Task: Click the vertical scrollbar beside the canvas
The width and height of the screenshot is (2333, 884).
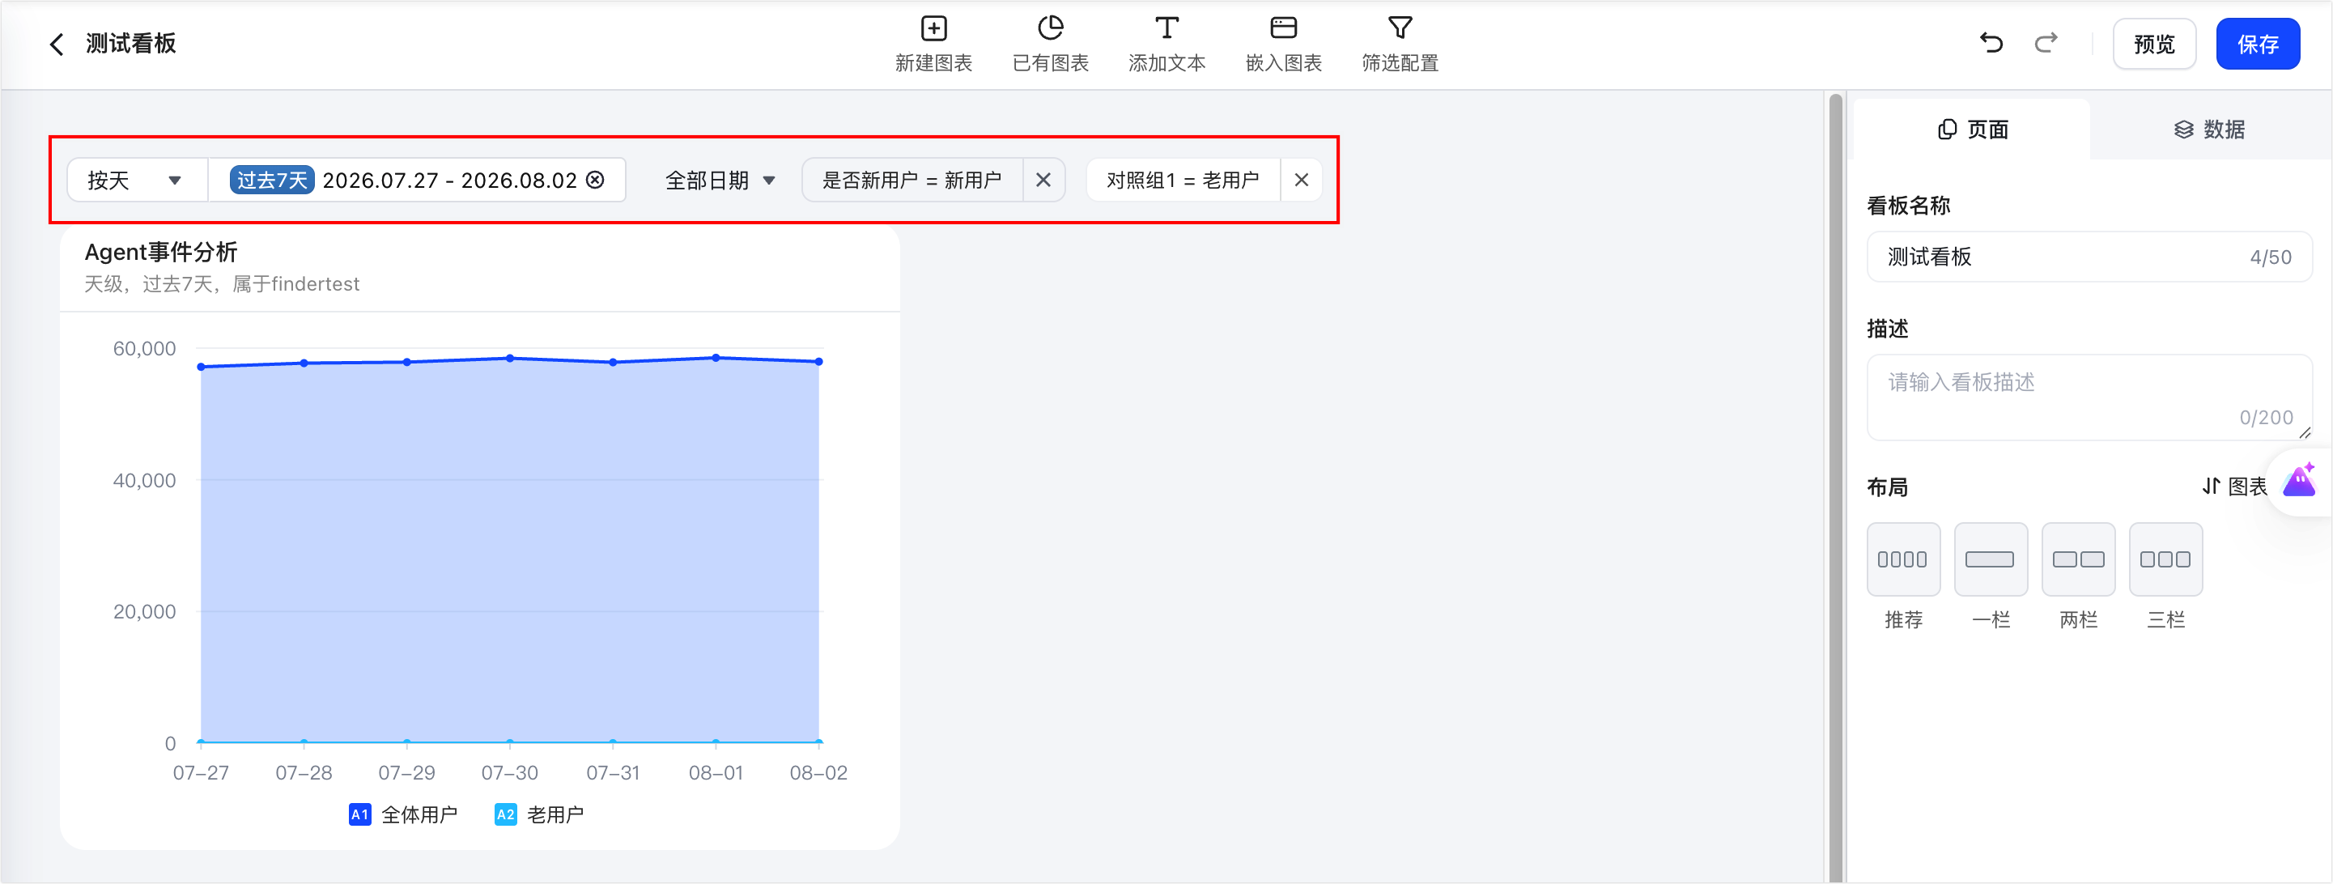Action: point(1835,487)
